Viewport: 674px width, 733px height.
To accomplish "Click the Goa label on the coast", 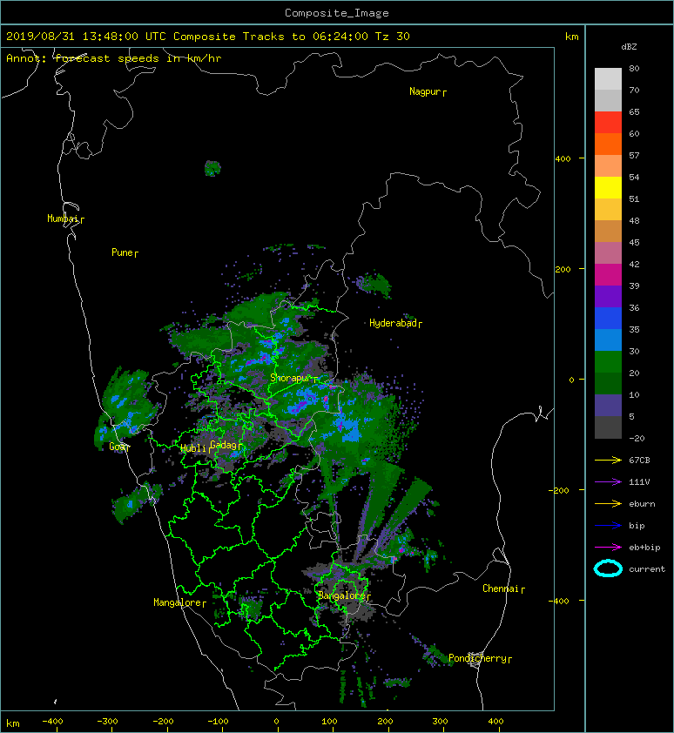I will 118,447.
